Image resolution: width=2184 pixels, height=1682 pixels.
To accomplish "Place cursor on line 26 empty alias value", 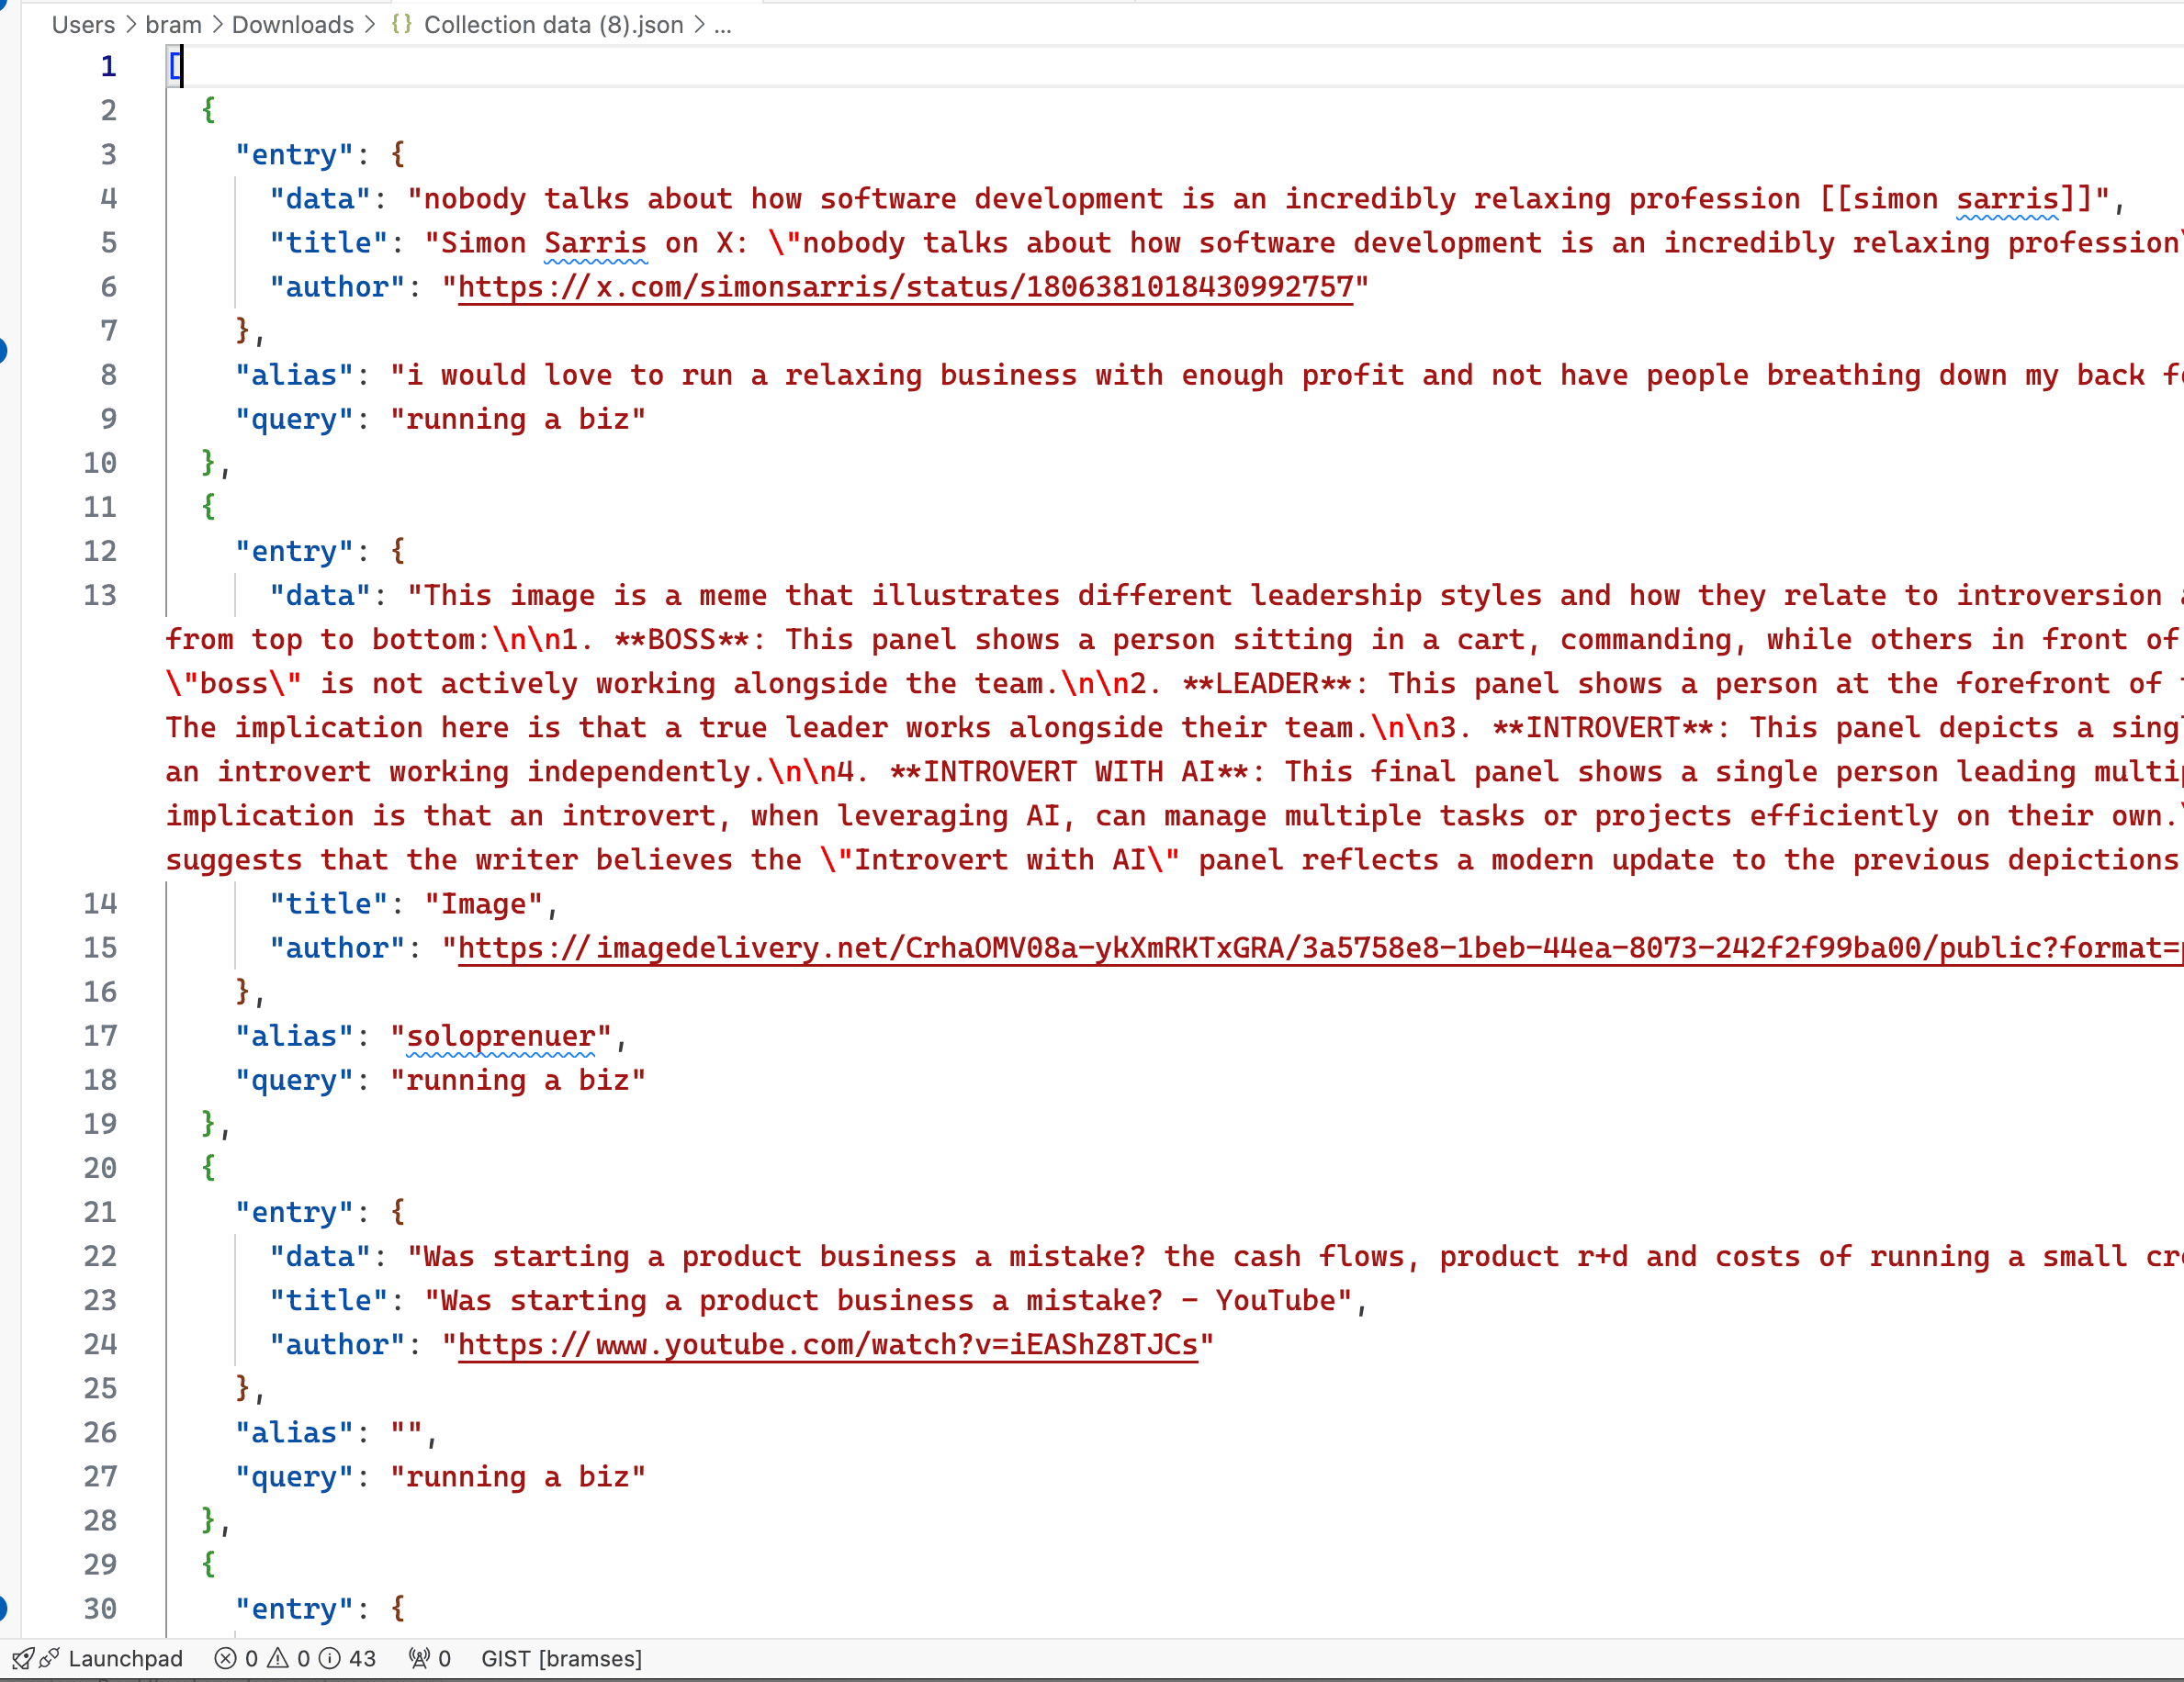I will tap(407, 1433).
